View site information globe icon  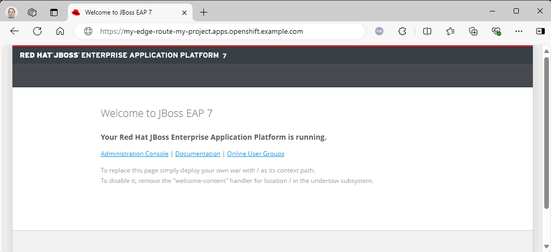click(88, 31)
